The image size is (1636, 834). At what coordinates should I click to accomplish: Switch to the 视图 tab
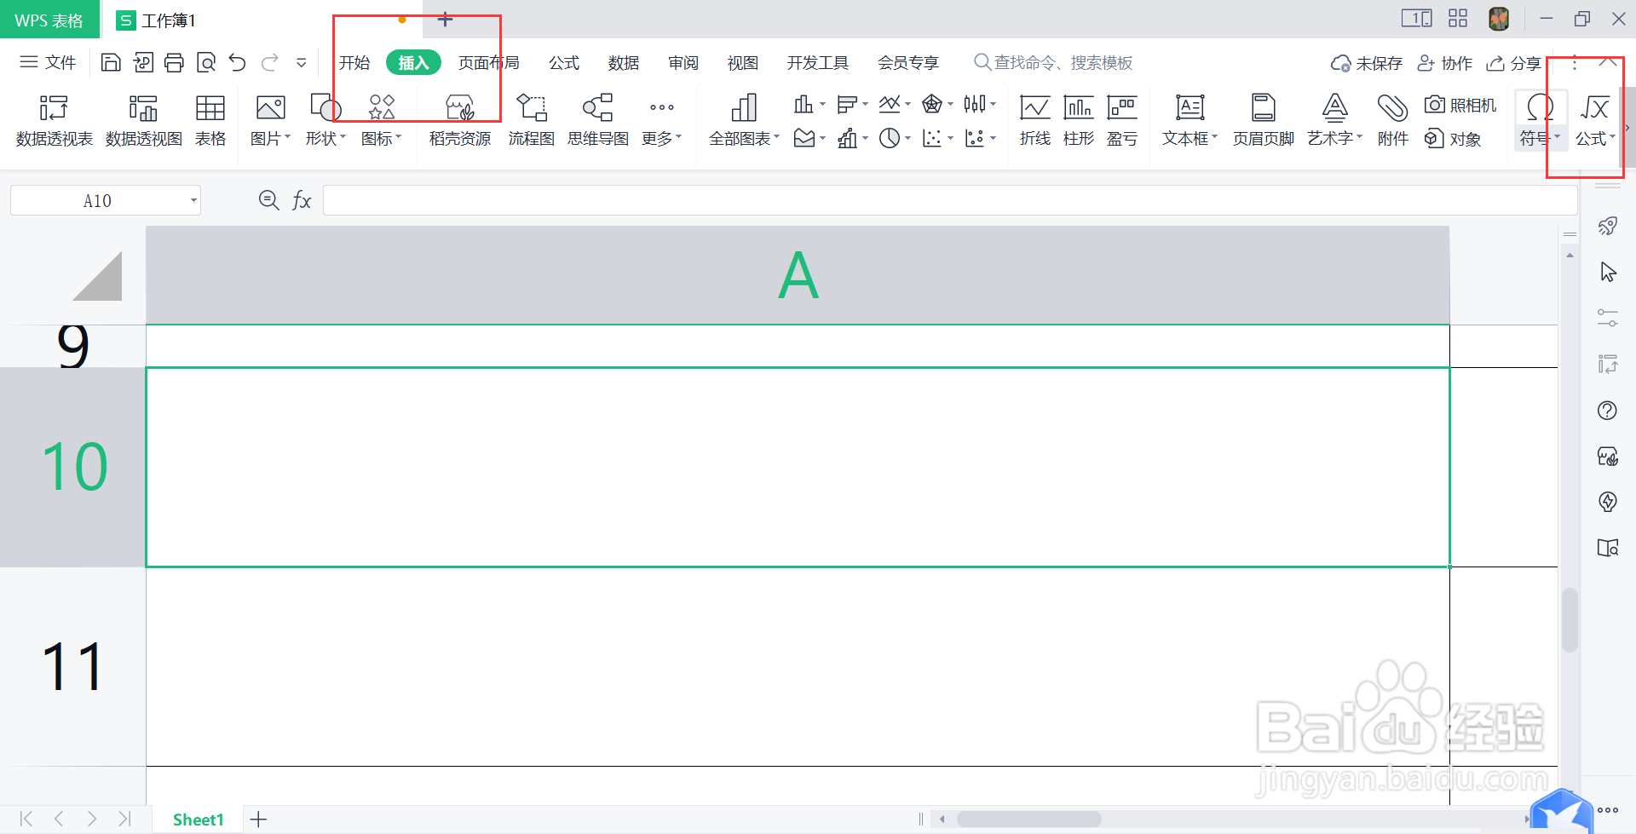pos(743,62)
